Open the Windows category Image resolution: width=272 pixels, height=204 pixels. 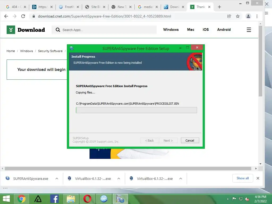click(x=171, y=30)
